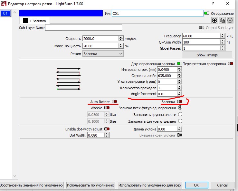Toggle the Отображение switch

click(207, 13)
